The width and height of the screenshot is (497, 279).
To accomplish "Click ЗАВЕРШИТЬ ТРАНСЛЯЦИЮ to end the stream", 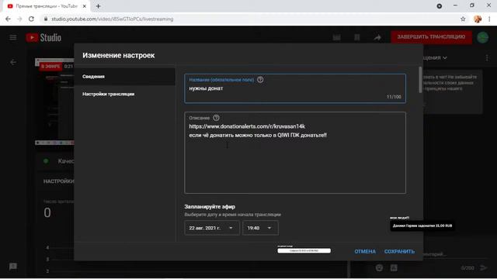I will (431, 37).
